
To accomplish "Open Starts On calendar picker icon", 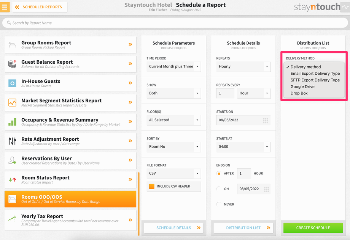I will pos(266,120).
